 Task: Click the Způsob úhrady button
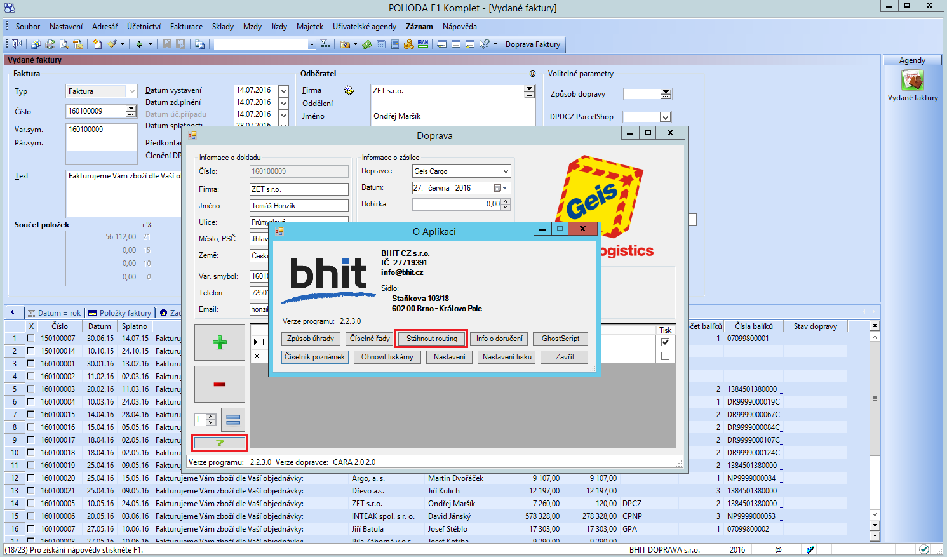point(311,339)
